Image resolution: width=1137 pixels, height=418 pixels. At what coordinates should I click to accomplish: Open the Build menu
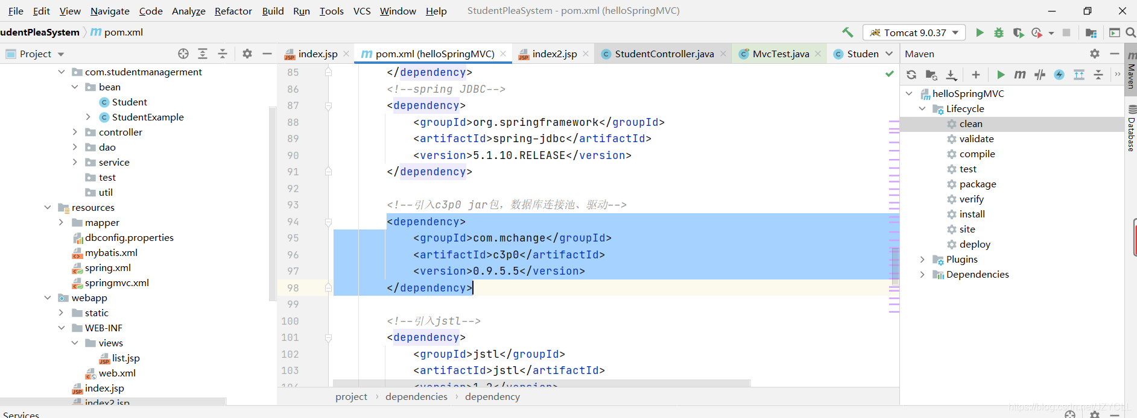273,11
